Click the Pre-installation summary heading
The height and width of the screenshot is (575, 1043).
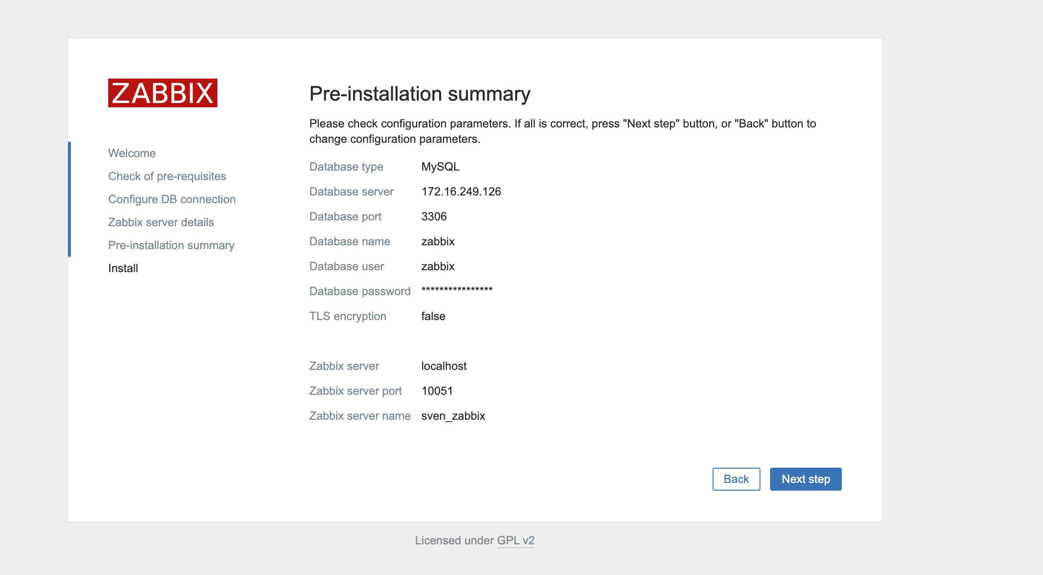(419, 94)
